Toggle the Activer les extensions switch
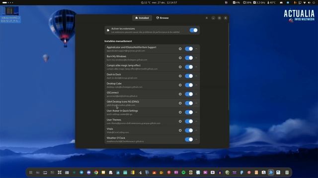 pos(193,30)
